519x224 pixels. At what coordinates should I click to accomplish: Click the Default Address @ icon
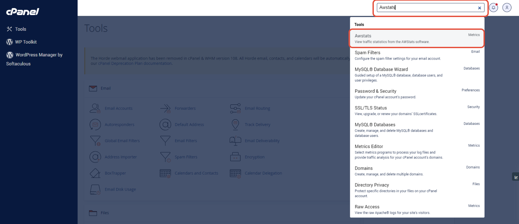(x=165, y=124)
